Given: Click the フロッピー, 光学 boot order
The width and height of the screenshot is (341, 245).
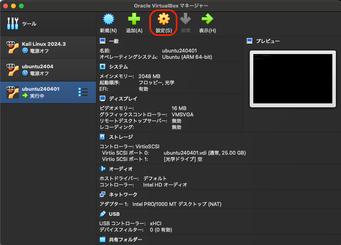Looking at the screenshot, I should pyautogui.click(x=156, y=82).
